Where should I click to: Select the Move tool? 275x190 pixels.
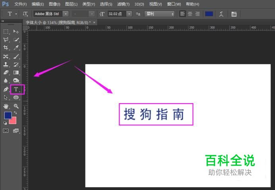click(x=16, y=31)
